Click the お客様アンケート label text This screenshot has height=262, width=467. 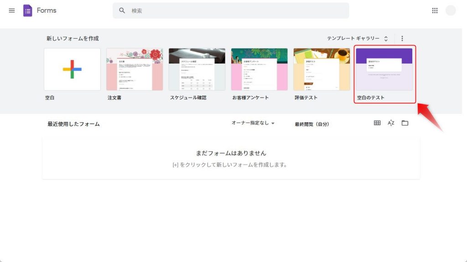pyautogui.click(x=250, y=98)
